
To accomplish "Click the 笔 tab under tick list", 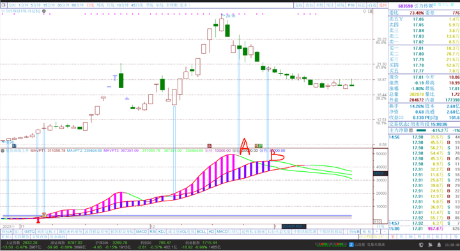I will point(393,236).
